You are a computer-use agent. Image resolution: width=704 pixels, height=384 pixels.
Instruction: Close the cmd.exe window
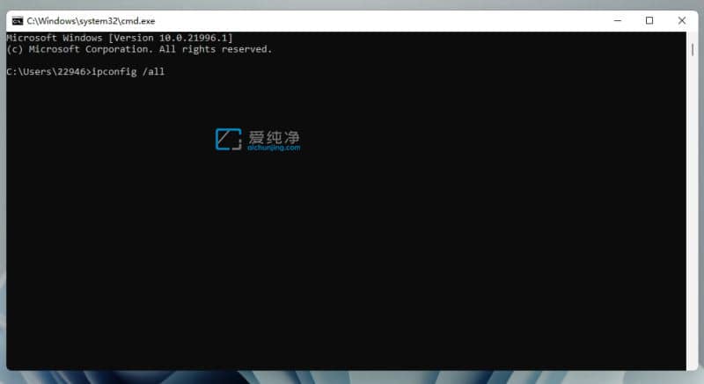[681, 20]
